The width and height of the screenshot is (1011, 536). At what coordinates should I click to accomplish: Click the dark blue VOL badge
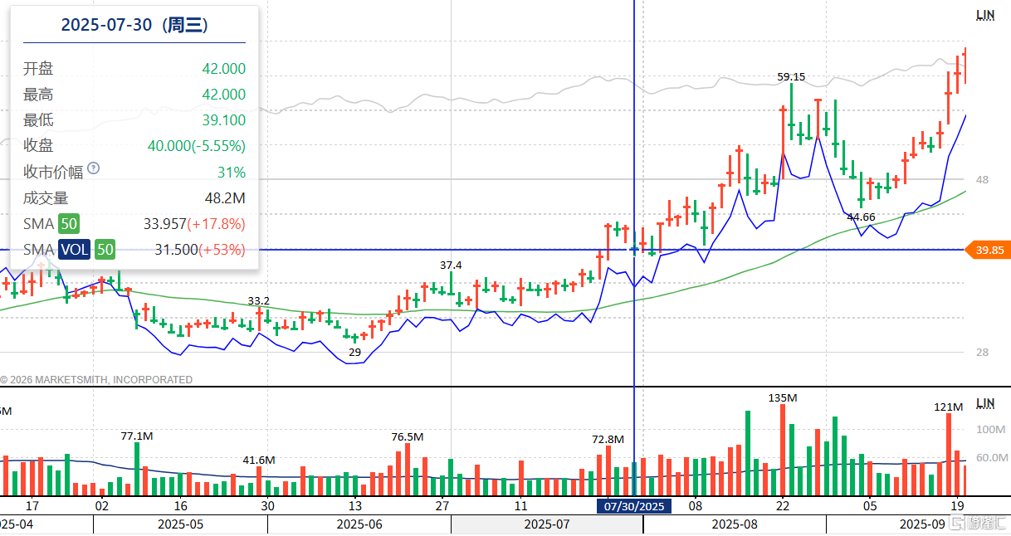[74, 250]
